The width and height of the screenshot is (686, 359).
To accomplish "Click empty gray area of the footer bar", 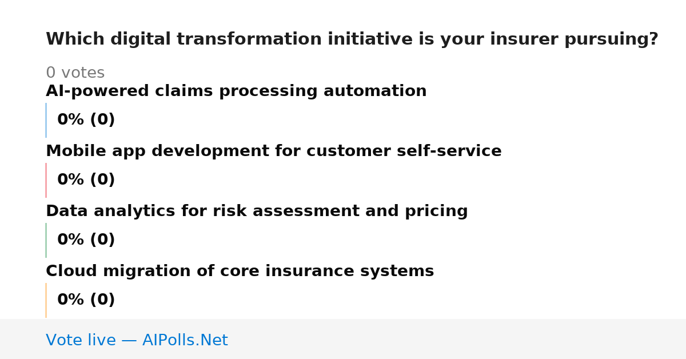I will click(x=457, y=339).
